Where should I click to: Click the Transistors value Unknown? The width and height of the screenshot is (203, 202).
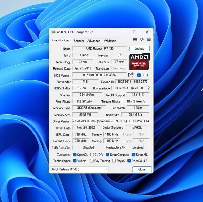point(119,68)
